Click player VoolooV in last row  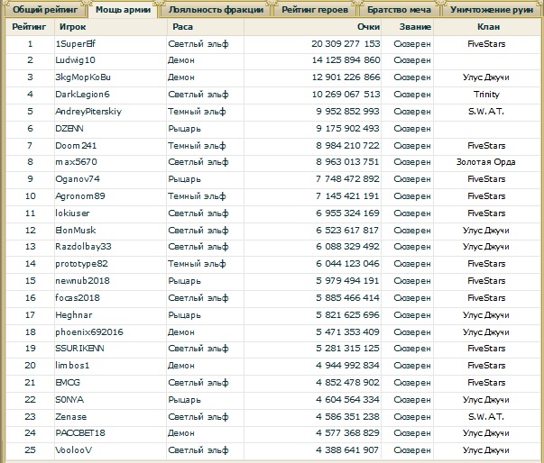(74, 450)
